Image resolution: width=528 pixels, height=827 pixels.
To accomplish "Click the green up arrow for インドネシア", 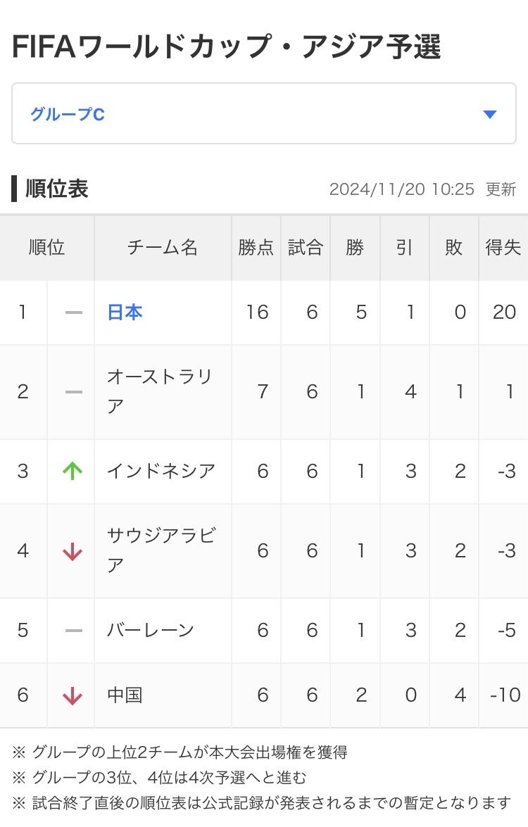I will click(73, 472).
